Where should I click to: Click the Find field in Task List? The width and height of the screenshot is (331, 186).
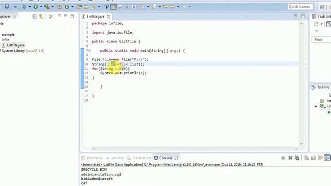tap(322, 39)
